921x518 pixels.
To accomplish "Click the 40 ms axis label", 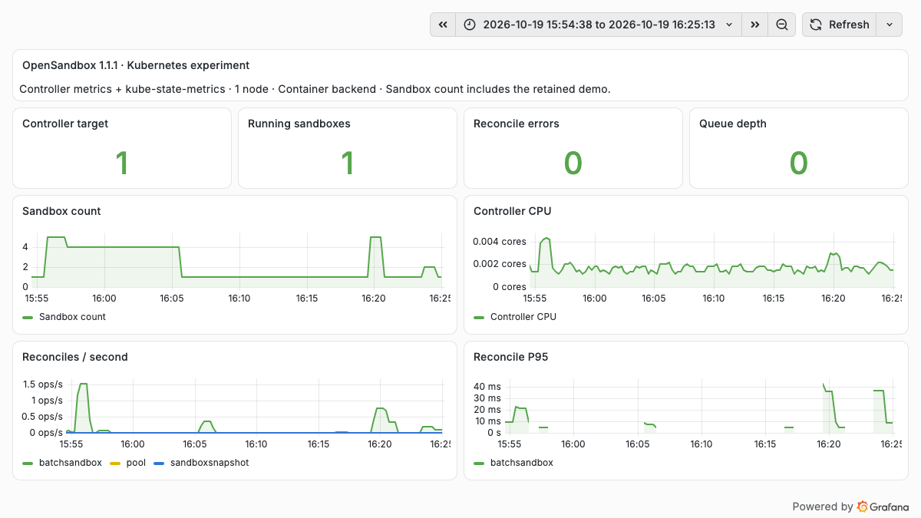I will (x=487, y=386).
